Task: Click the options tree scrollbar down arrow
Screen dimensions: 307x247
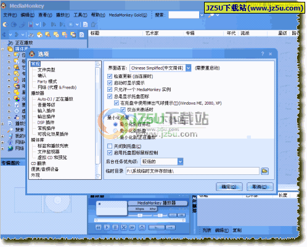Action: tap(98, 176)
